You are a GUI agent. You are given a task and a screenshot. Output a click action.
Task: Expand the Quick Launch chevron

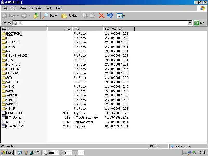[x=38, y=152]
